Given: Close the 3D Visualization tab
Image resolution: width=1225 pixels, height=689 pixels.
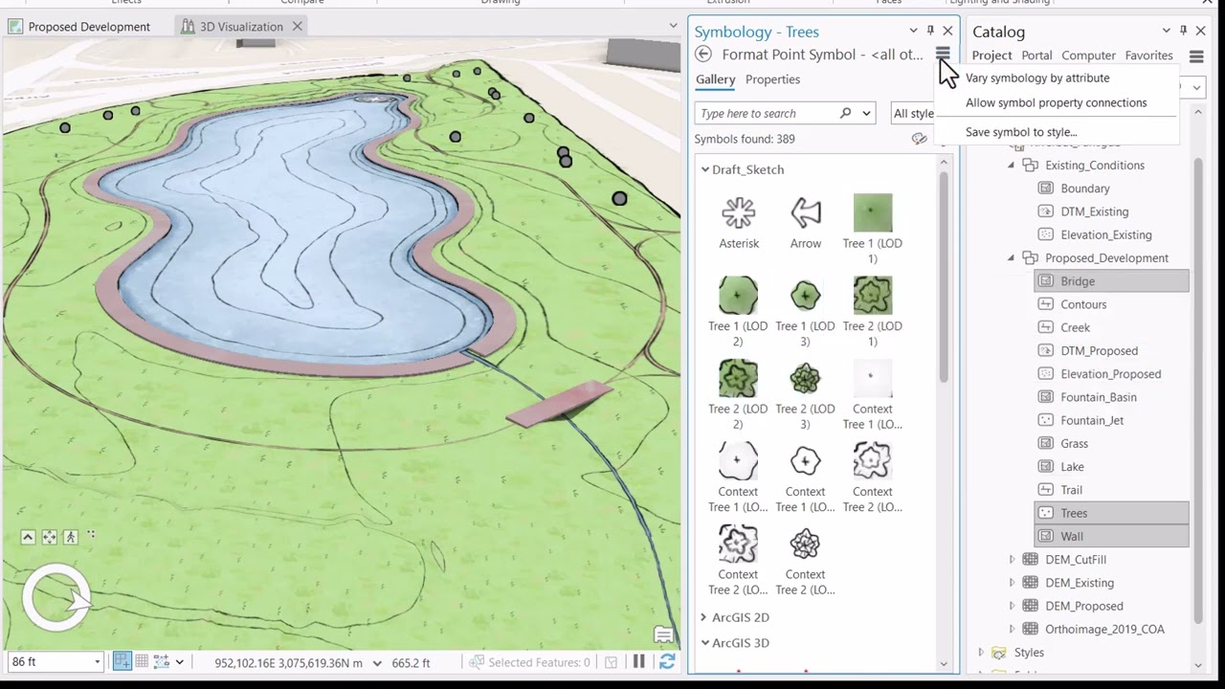Looking at the screenshot, I should pos(297,27).
